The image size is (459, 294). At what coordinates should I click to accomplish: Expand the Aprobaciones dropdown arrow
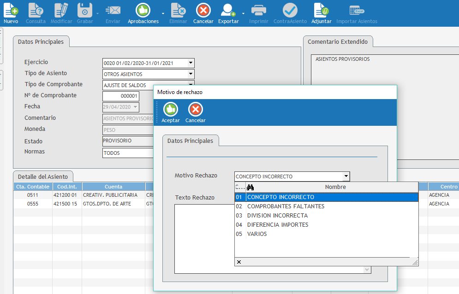pos(163,14)
